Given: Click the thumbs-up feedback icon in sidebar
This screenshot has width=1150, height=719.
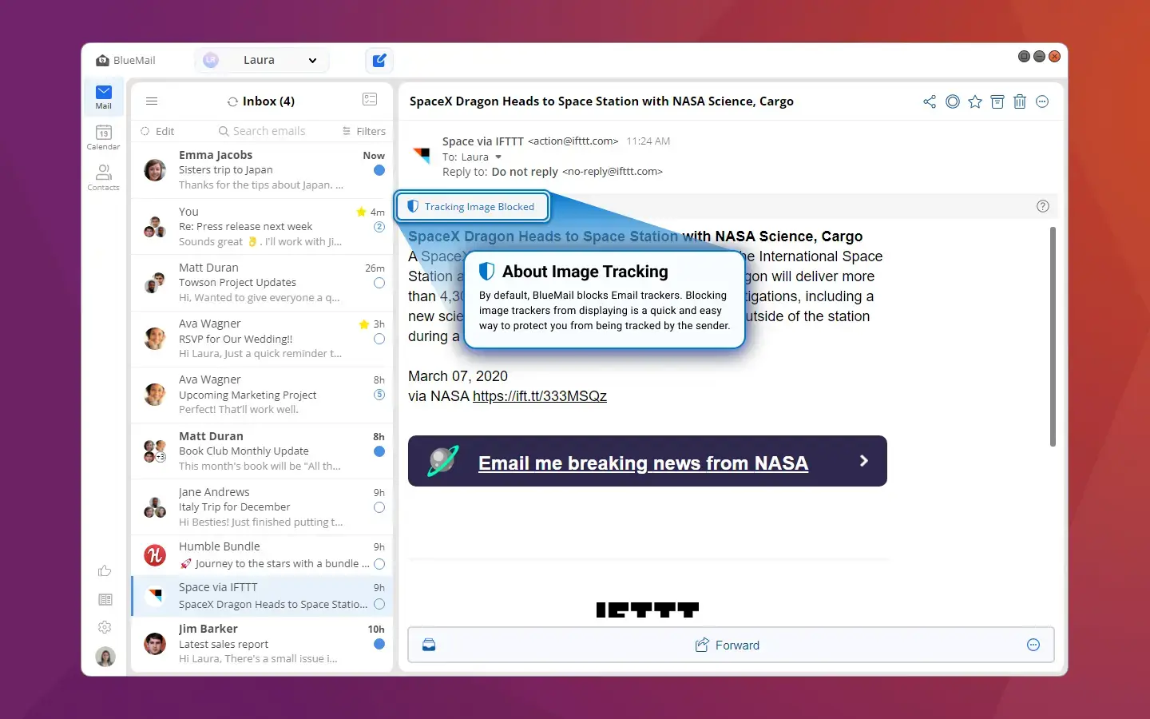Looking at the screenshot, I should (105, 570).
